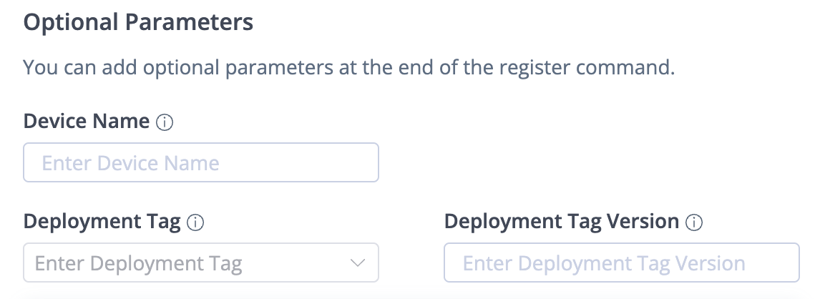The height and width of the screenshot is (299, 820).
Task: Click the word "Optional" in the heading
Action: point(70,22)
